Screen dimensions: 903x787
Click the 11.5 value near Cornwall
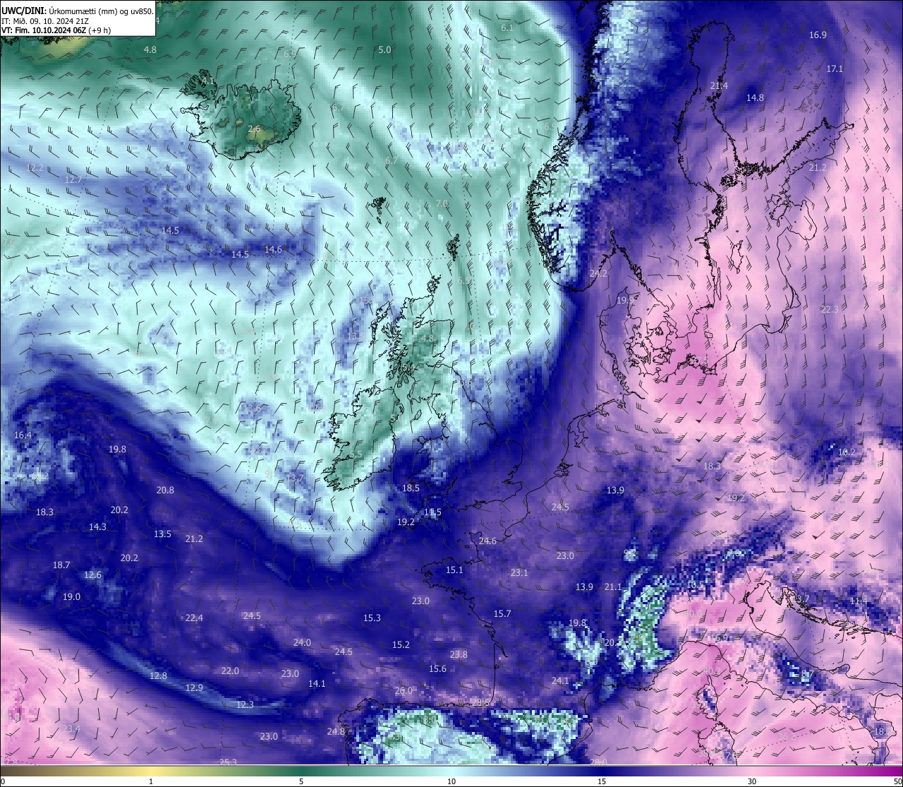click(432, 512)
